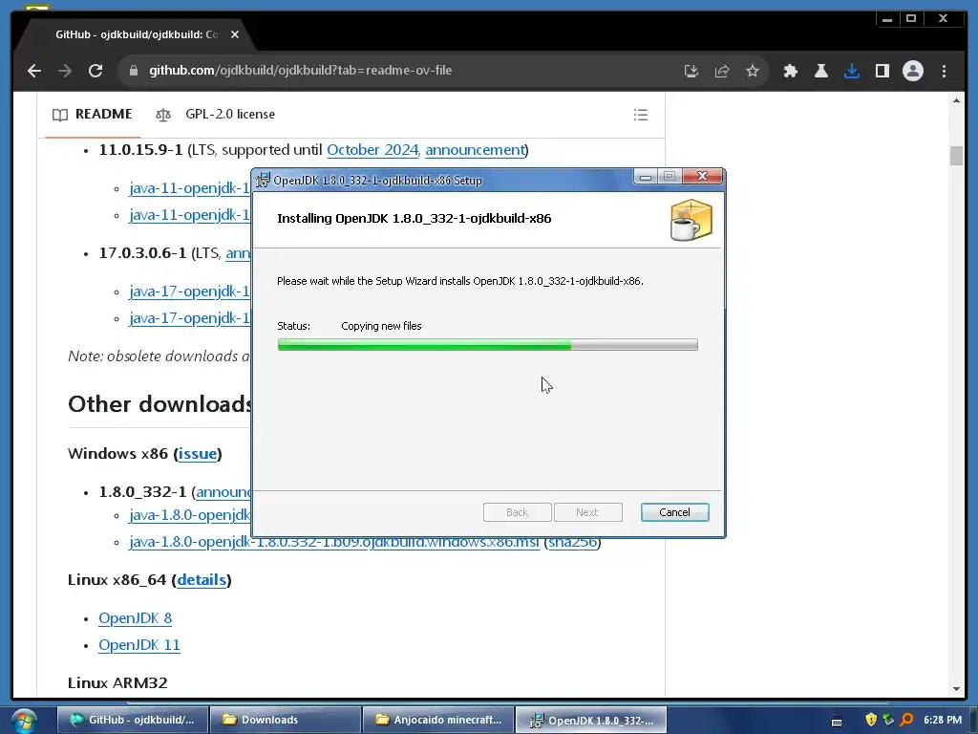Open the October 2024 link
Image resolution: width=978 pixels, height=734 pixels.
tap(372, 150)
